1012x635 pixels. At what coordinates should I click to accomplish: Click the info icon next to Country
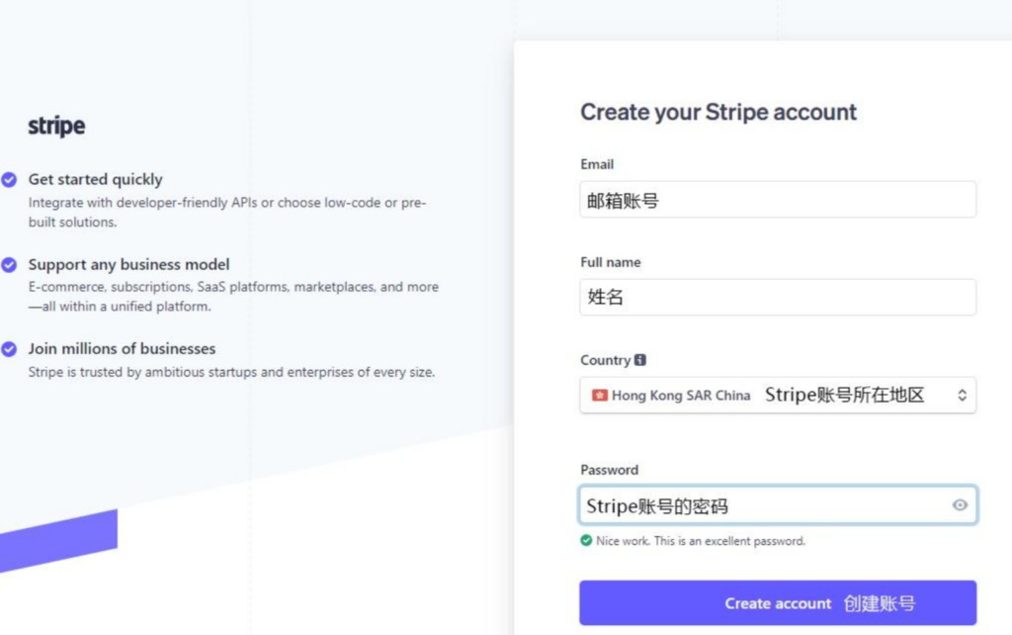(x=640, y=360)
